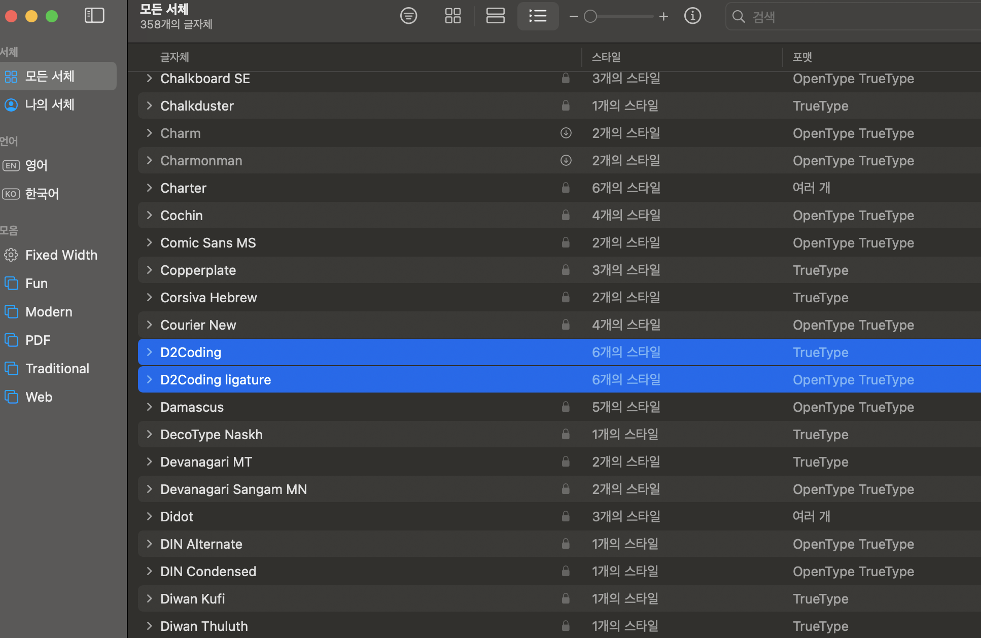This screenshot has height=638, width=981.
Task: Sort by 포맷 column header
Action: click(x=802, y=57)
